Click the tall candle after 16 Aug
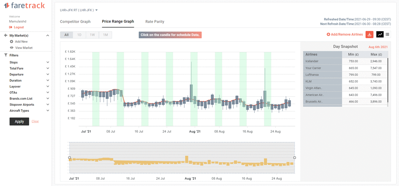The height and width of the screenshot is (186, 399). [x=265, y=99]
